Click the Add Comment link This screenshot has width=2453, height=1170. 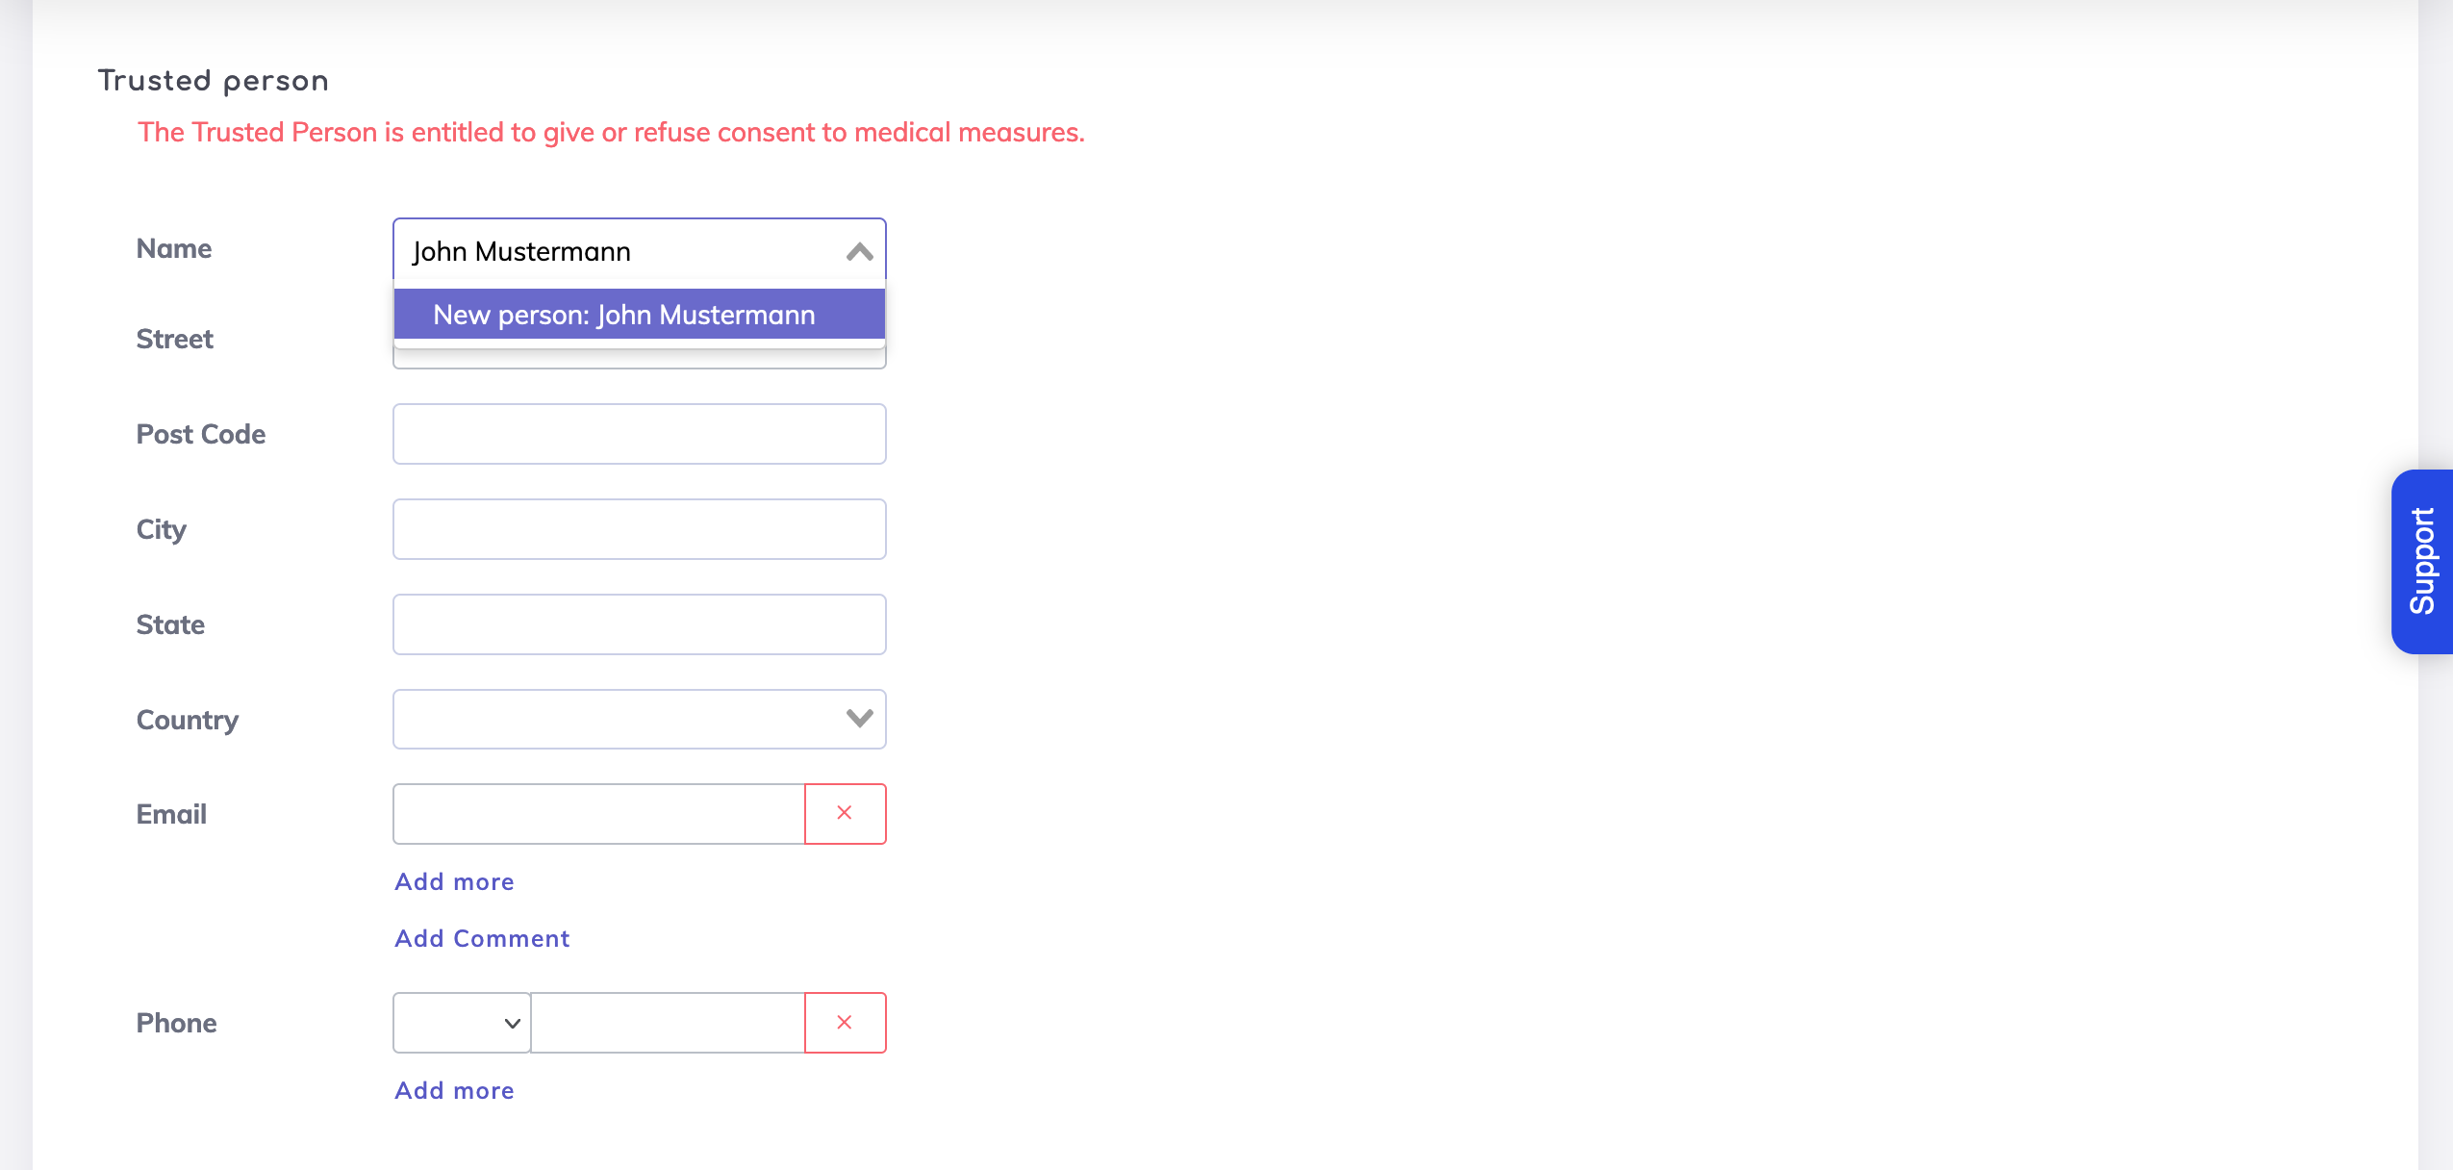coord(482,938)
